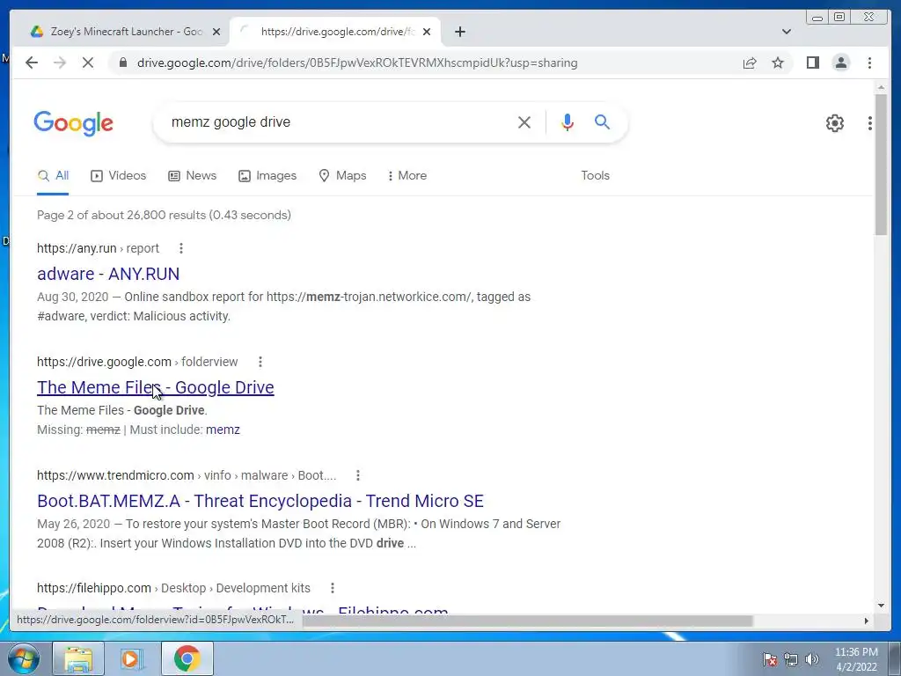Viewport: 901px width, 676px height.
Task: Switch to Videos results
Action: tap(119, 176)
